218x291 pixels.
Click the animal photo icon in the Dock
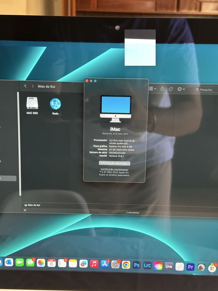pyautogui.click(x=201, y=267)
